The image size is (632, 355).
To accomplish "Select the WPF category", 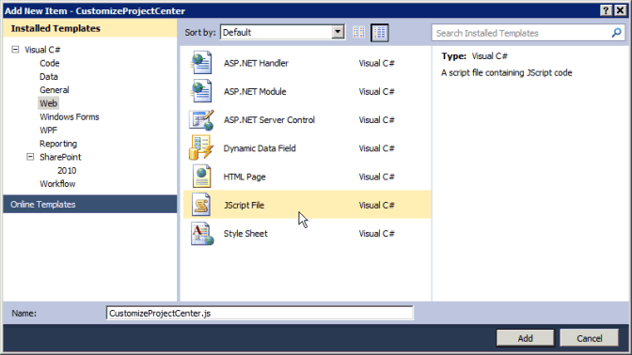I will (x=48, y=130).
